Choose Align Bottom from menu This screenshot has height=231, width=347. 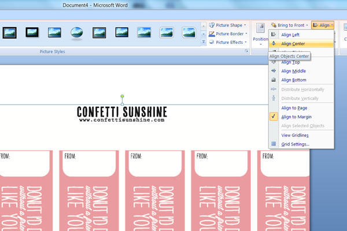click(x=301, y=80)
